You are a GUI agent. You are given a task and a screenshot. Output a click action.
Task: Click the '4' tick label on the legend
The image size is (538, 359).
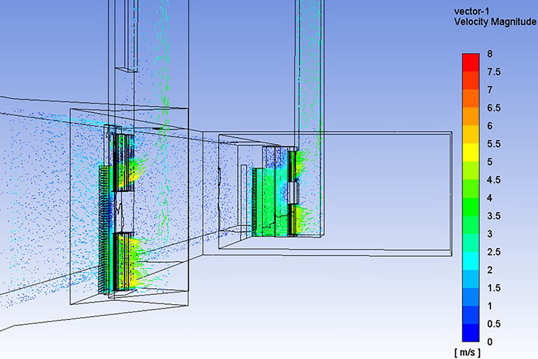tap(489, 198)
